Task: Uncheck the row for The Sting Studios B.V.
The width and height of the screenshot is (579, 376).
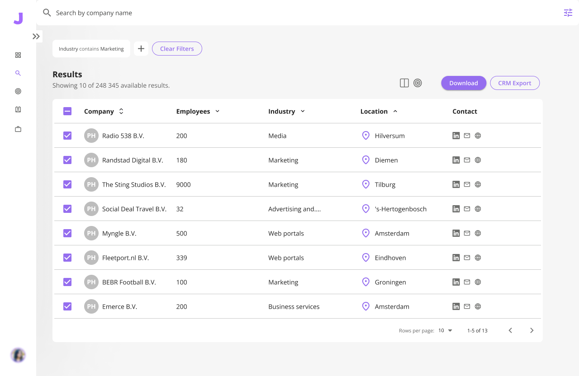Action: tap(67, 184)
